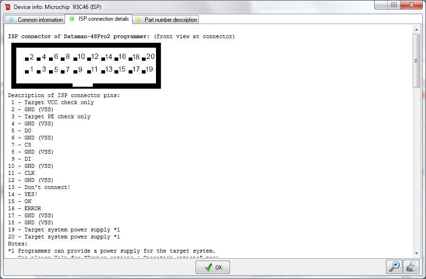Click the vertical scrollbar thumb
Image resolution: width=426 pixels, height=279 pixels.
(x=416, y=60)
